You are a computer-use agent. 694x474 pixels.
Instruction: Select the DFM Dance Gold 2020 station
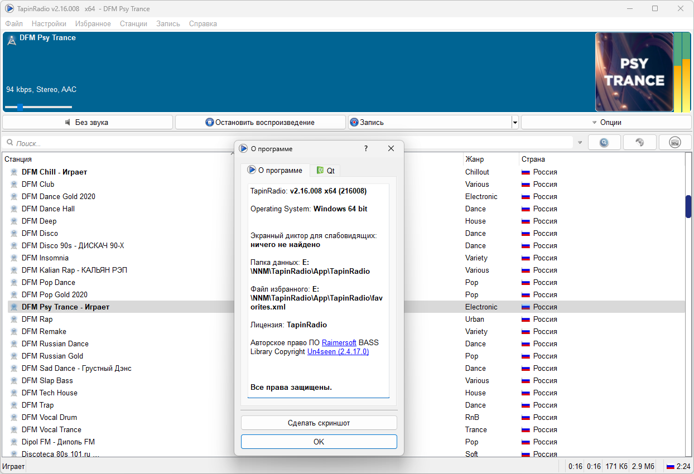59,197
